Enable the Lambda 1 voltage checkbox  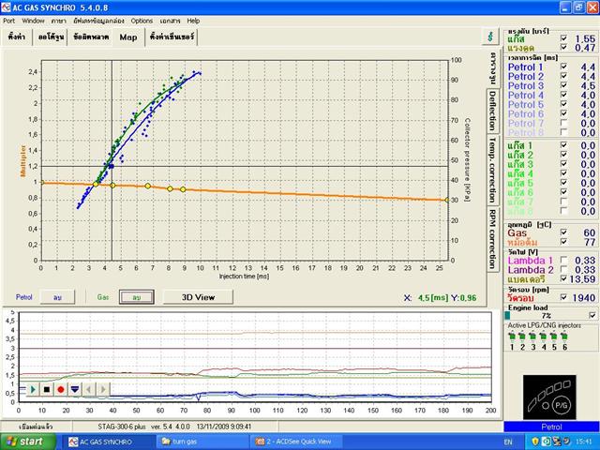click(x=562, y=260)
